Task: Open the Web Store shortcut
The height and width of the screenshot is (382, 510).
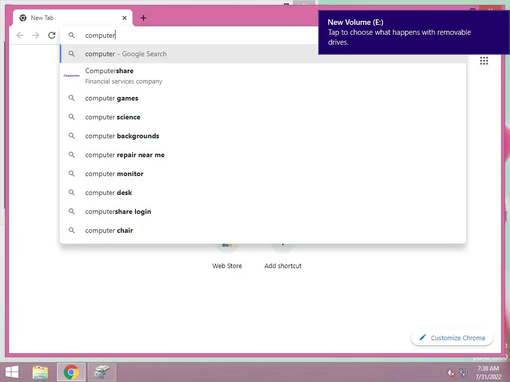Action: click(227, 257)
